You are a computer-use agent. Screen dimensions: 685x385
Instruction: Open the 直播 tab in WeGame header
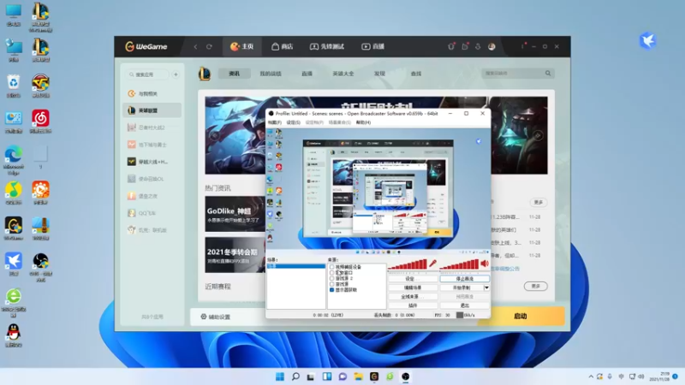(372, 46)
